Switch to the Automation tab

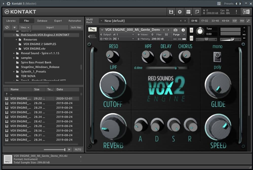click(x=75, y=21)
